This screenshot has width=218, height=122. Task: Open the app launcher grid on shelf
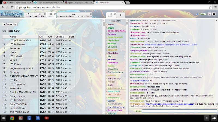(x=4, y=118)
